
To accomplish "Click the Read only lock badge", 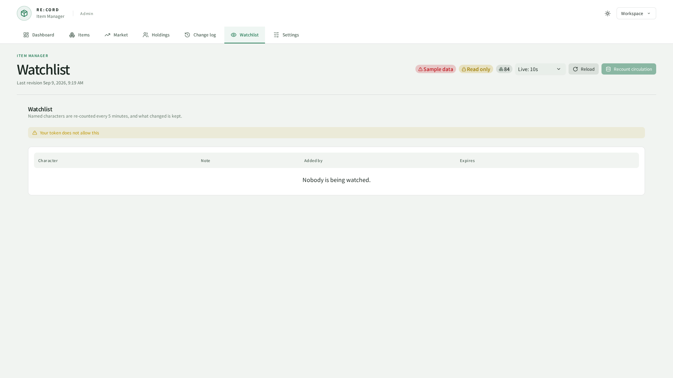I will [476, 69].
